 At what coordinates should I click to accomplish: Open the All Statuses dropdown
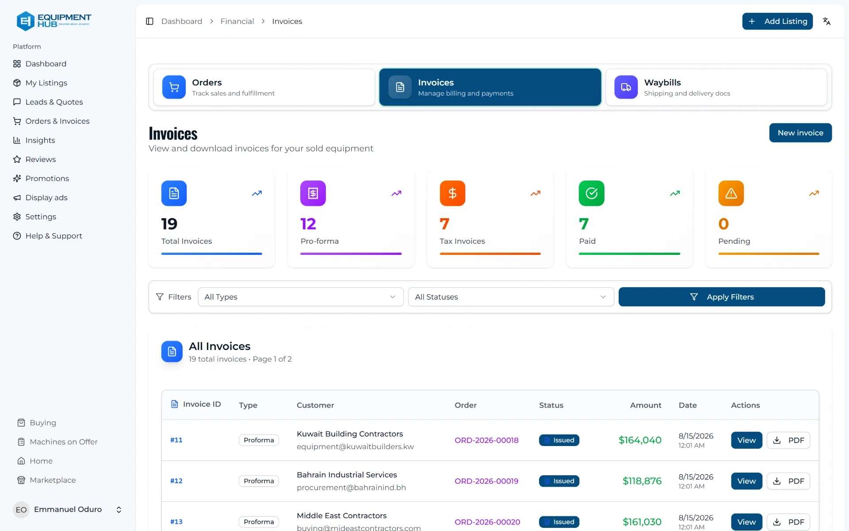coord(511,297)
